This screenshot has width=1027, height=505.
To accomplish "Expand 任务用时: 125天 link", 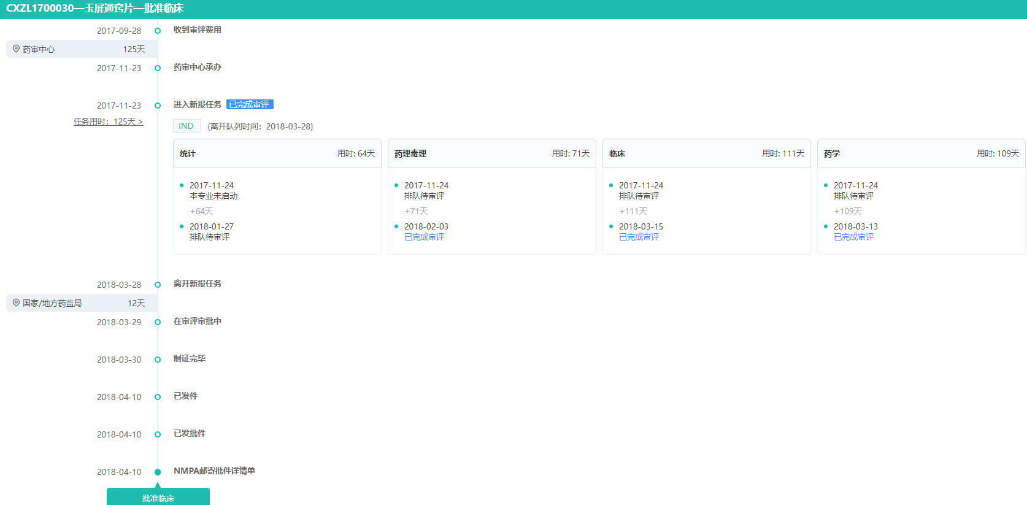I will point(108,121).
